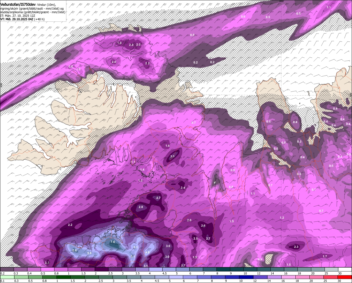352x283 pixels.
Task: Click the 1.9 value near the bottom
Action: [x=195, y=257]
